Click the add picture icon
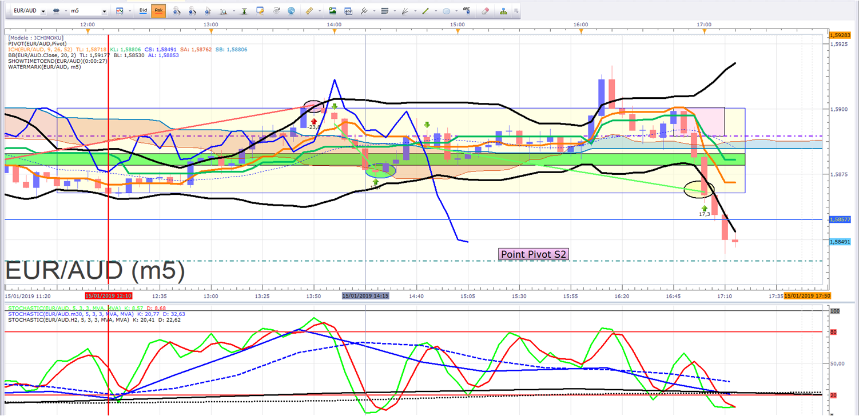Viewport: 859px width, 416px height. (x=332, y=11)
